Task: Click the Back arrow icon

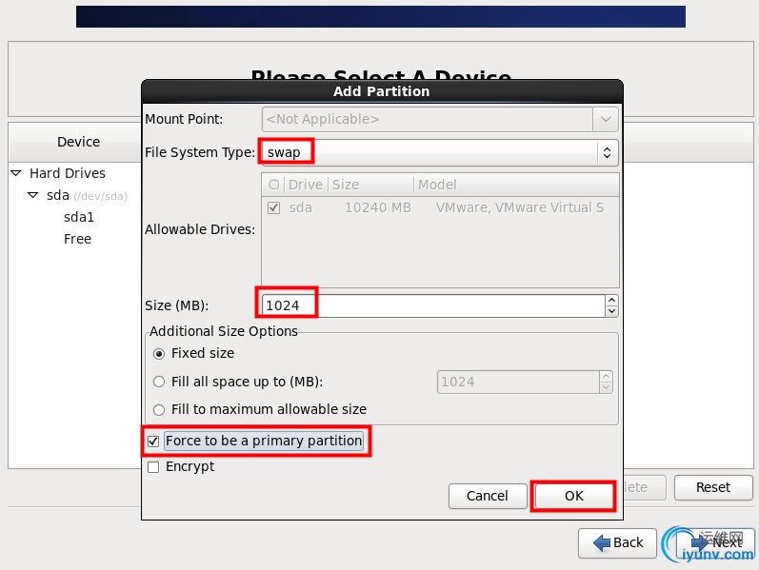Action: pos(602,543)
